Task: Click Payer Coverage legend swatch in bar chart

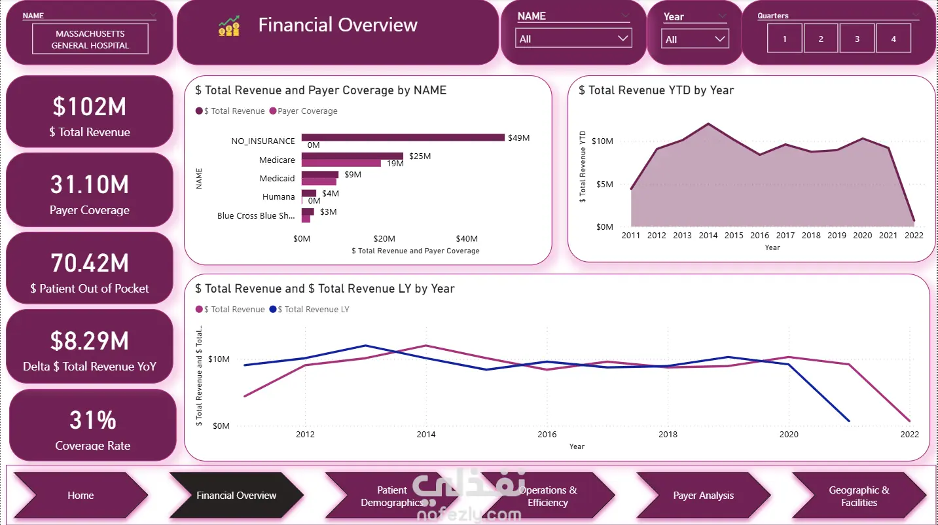Action: pyautogui.click(x=273, y=111)
